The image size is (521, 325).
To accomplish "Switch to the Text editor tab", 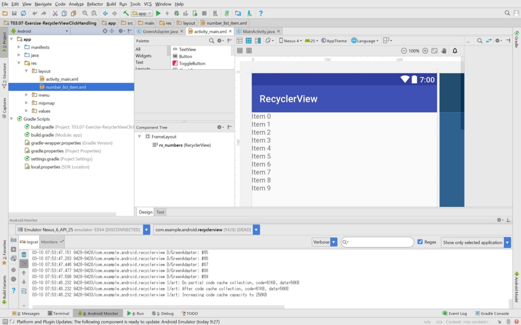I will (x=160, y=212).
